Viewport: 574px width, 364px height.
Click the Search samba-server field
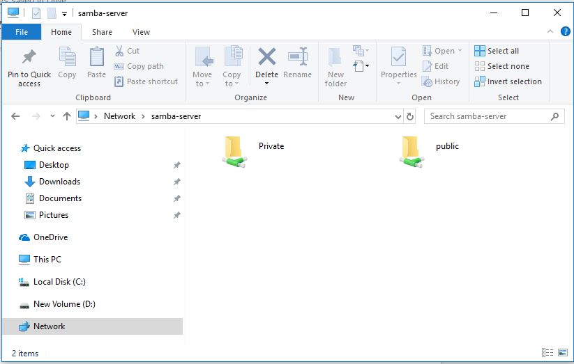click(x=494, y=116)
